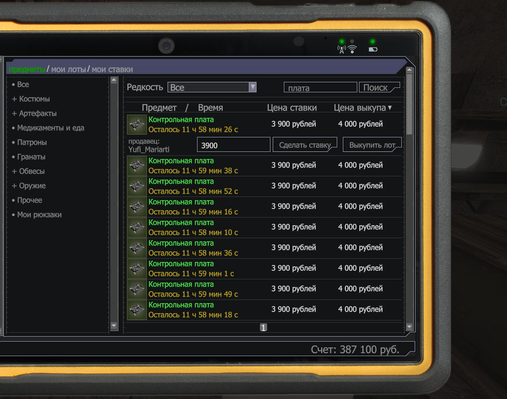Click the Выкупить лот button
507x399 pixels.
(372, 145)
